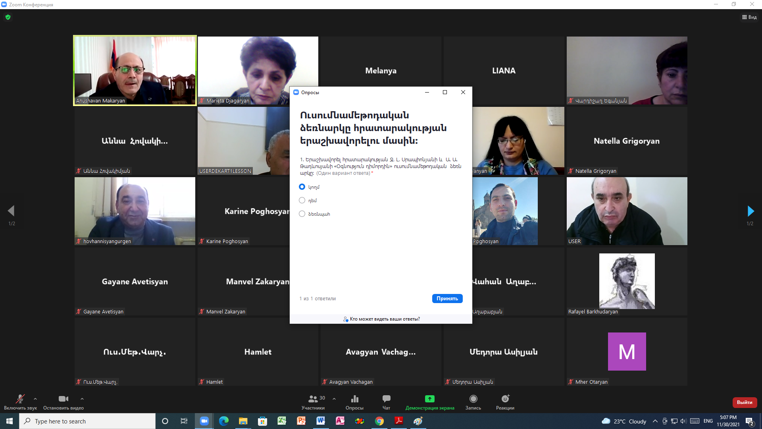View green shield encryption info

point(8,17)
